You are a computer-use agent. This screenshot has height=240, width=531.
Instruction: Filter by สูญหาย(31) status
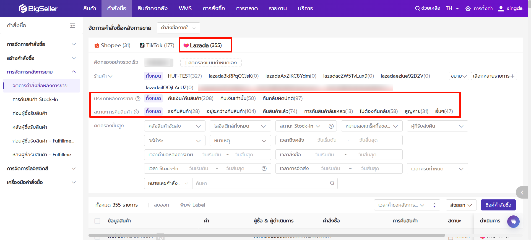pyautogui.click(x=417, y=111)
